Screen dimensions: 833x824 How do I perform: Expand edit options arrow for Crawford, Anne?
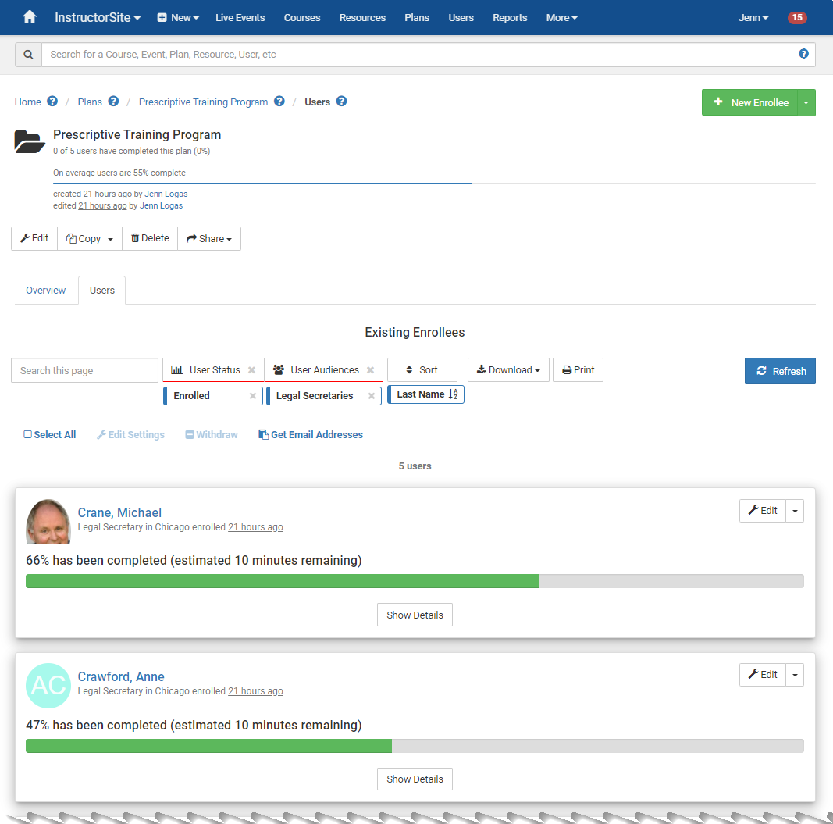coord(795,675)
